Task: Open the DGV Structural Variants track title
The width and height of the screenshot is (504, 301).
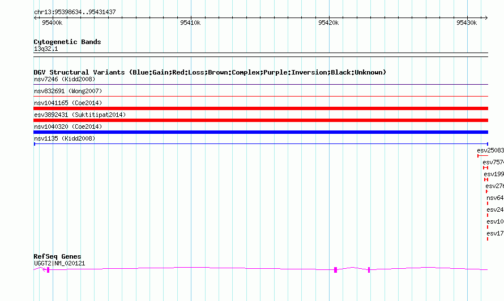Action: (x=210, y=72)
